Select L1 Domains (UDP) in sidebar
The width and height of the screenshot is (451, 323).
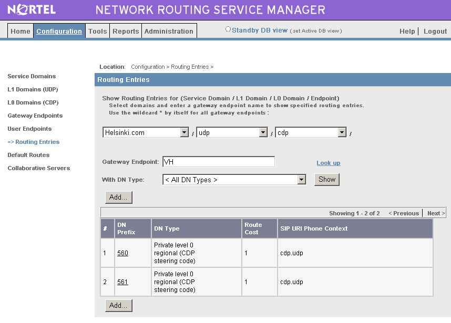pyautogui.click(x=33, y=89)
